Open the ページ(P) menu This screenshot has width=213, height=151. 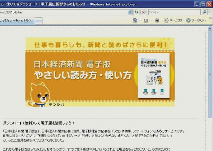pos(174,20)
